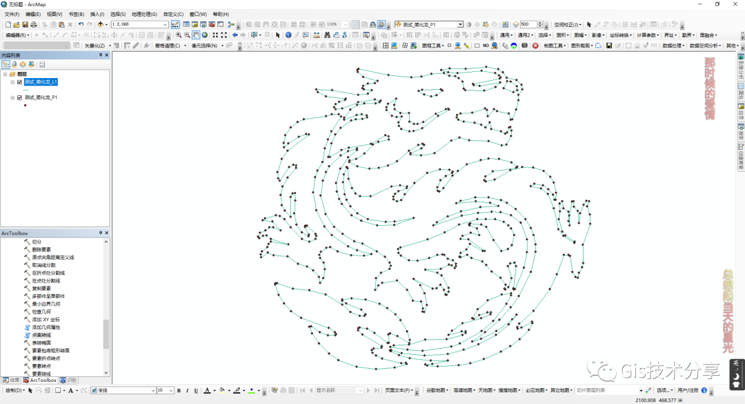Image resolution: width=745 pixels, height=404 pixels.
Task: Open the 地理处理(G) menu
Action: pos(144,14)
